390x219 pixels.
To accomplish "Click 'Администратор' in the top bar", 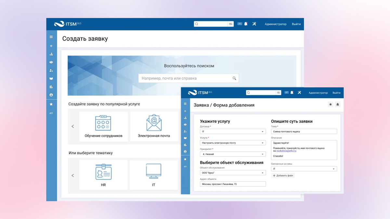I will tap(276, 24).
